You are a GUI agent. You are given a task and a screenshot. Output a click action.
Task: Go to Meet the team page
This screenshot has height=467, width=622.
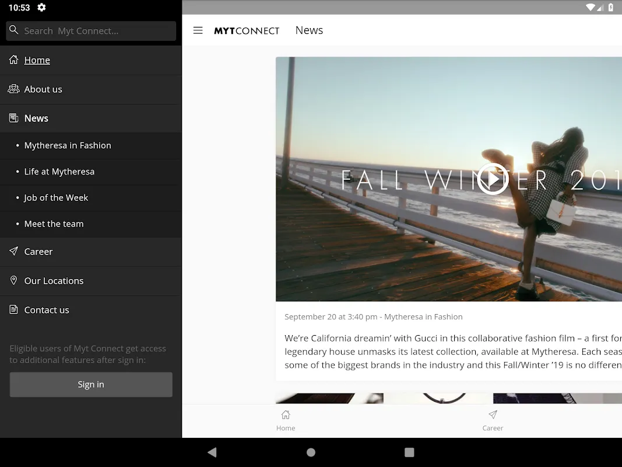point(54,224)
